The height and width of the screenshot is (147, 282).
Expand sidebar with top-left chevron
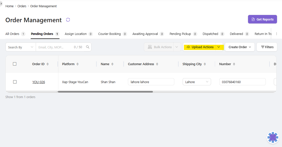tap(1, 3)
